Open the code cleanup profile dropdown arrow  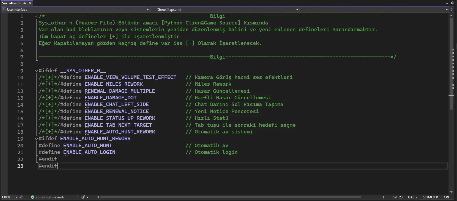[87, 197]
